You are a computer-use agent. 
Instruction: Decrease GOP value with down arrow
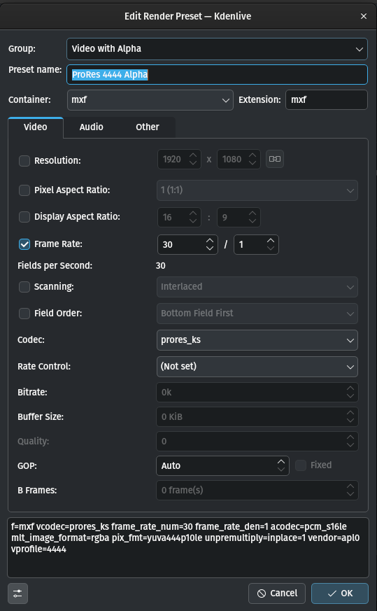pyautogui.click(x=280, y=470)
